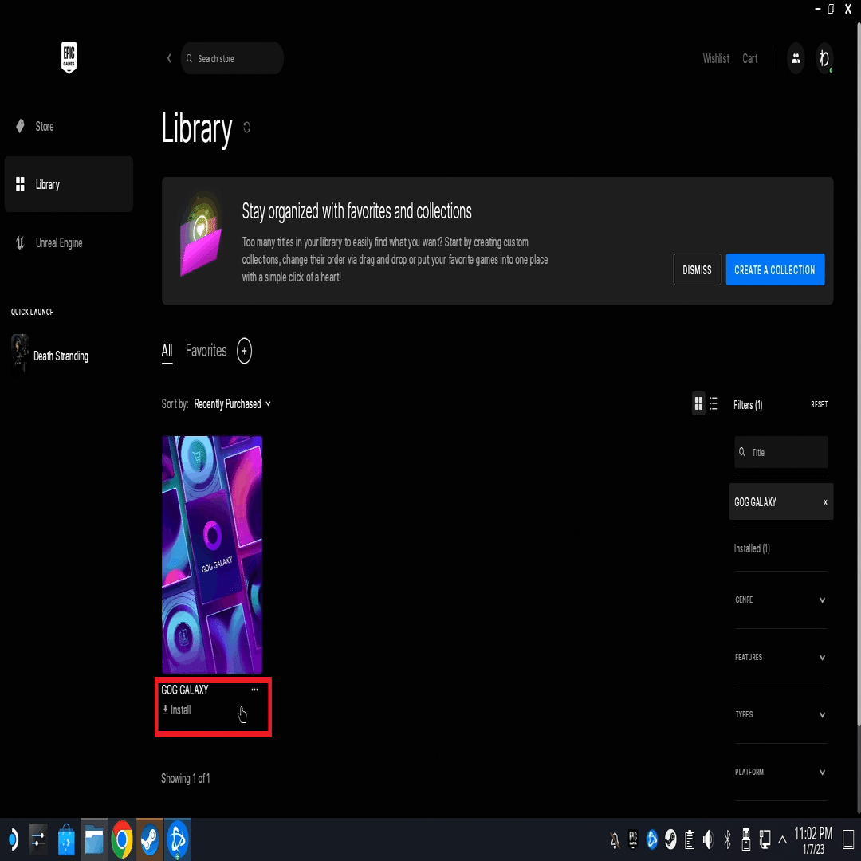Switch to list view
This screenshot has height=861, width=861.
click(714, 403)
